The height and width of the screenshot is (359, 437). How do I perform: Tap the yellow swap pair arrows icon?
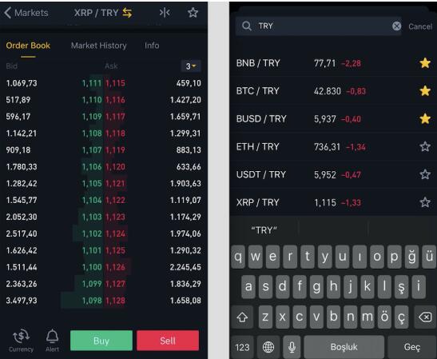[x=127, y=13]
